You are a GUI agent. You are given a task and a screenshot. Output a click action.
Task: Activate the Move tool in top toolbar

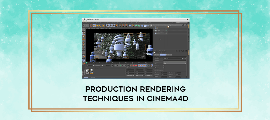point(94,26)
